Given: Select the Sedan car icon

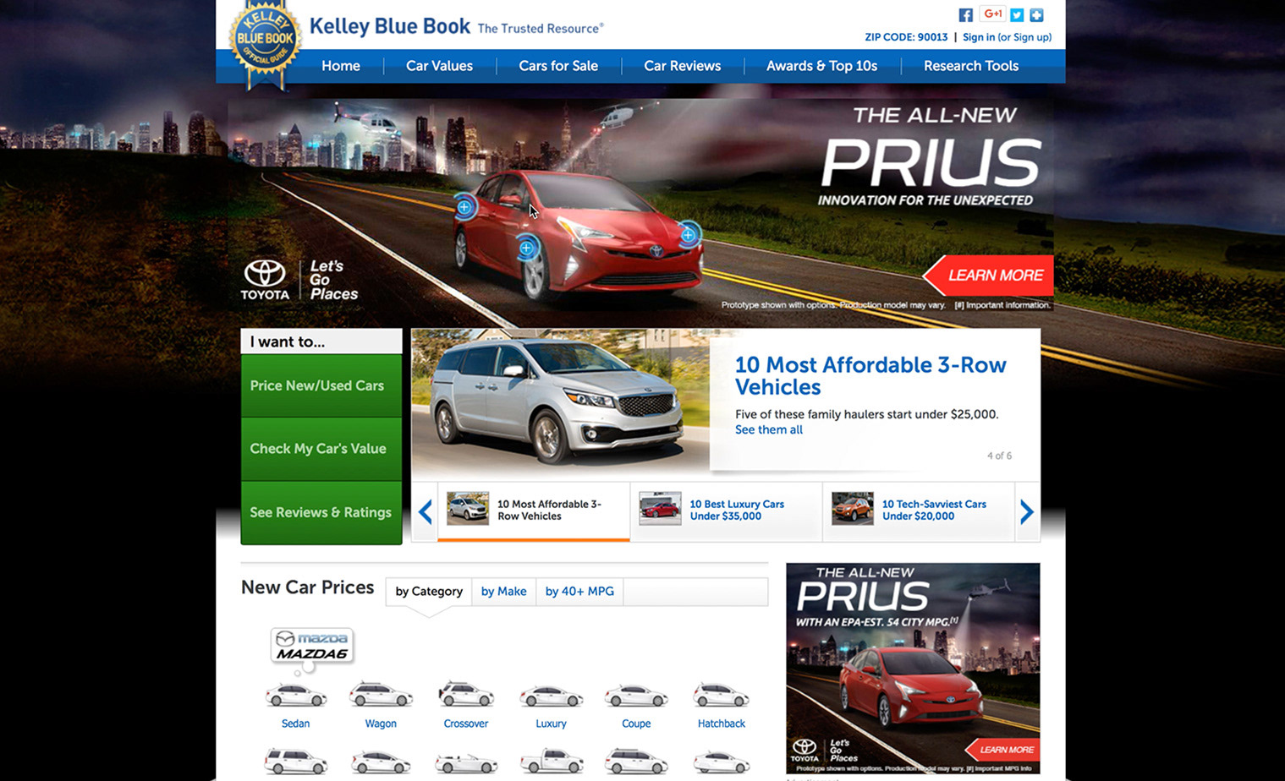Looking at the screenshot, I should [295, 696].
